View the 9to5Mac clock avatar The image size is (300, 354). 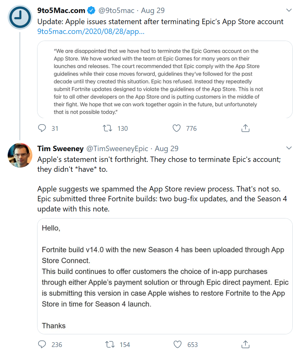[x=20, y=17]
